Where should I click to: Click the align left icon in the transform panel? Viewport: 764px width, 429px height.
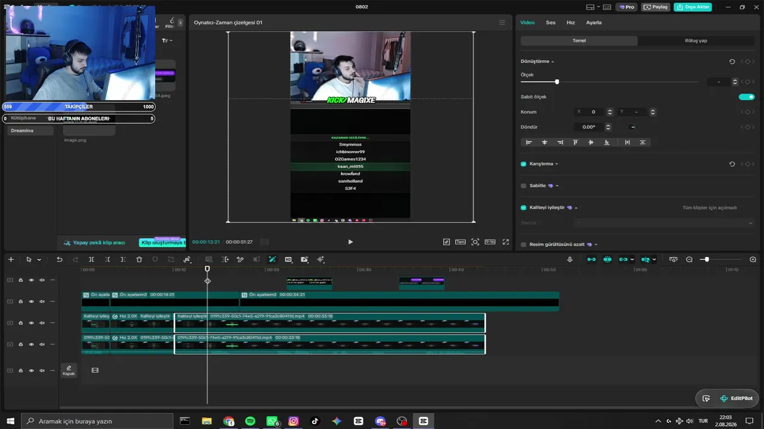coord(529,142)
